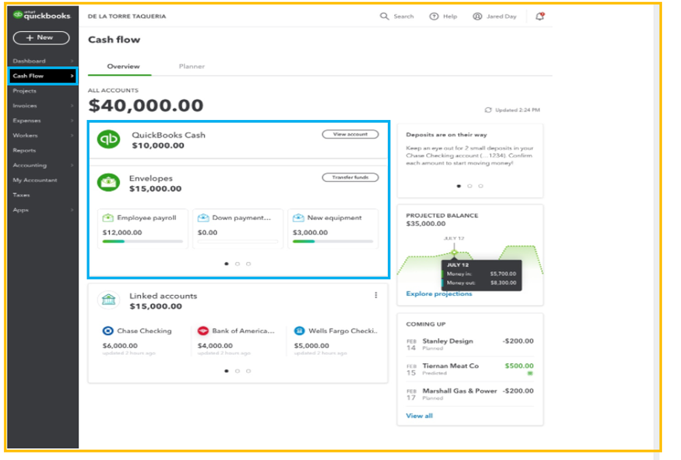This screenshot has height=460, width=681.
Task: Click the Wells Fargo $5,000.00 balance
Action: [312, 346]
